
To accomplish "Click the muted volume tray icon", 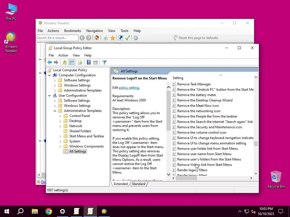I will 253,211.
